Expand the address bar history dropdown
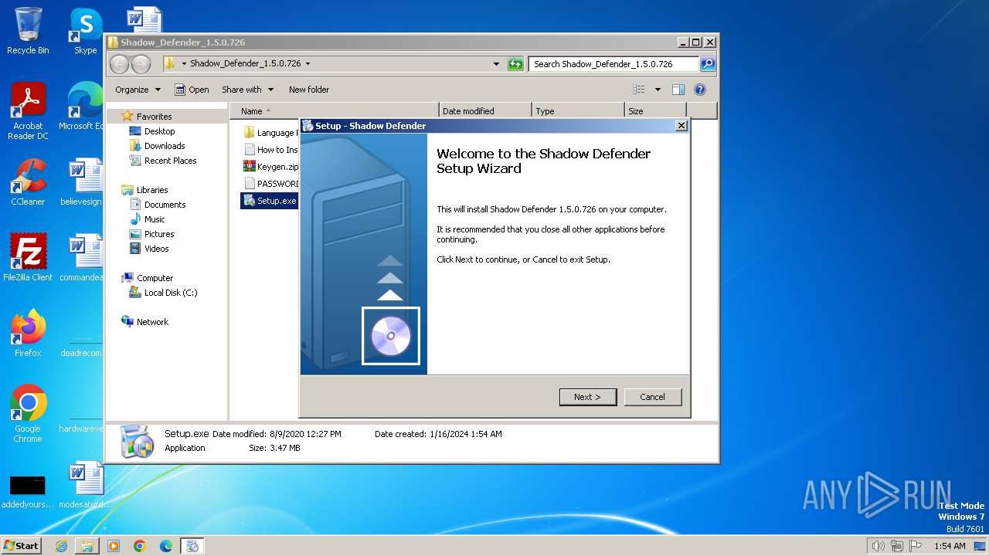Image resolution: width=989 pixels, height=556 pixels. coord(496,64)
